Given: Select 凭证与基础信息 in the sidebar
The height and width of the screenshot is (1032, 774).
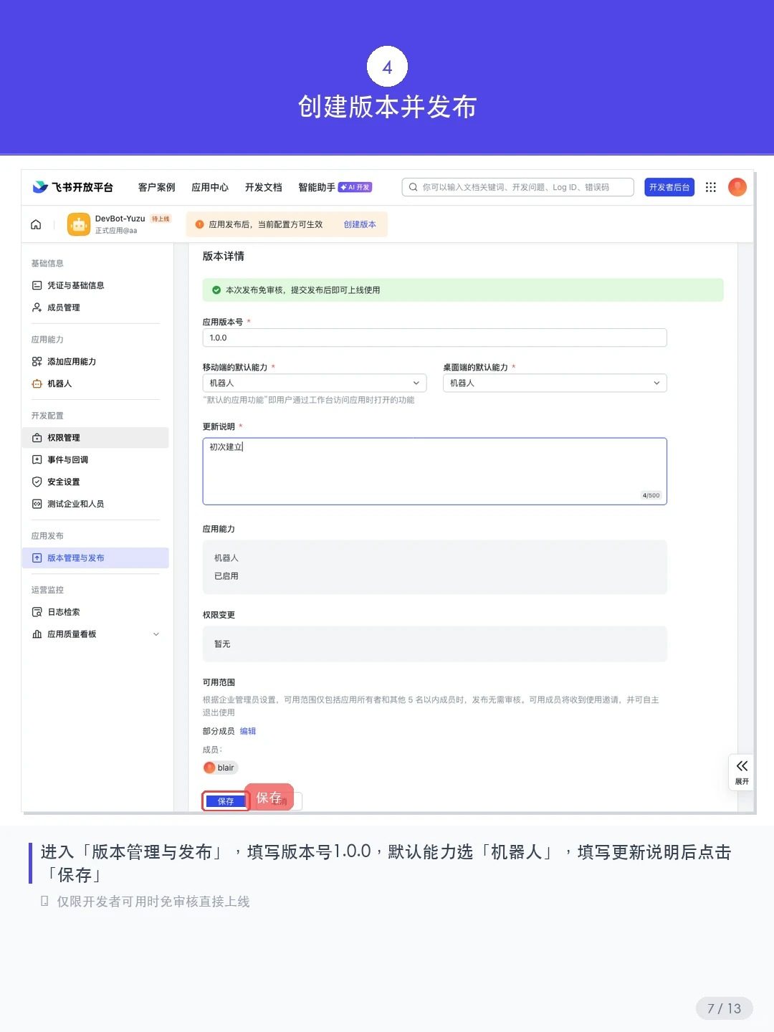Looking at the screenshot, I should tap(95, 285).
